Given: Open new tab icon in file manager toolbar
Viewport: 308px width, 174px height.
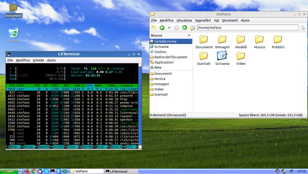Looking at the screenshot, I should (154, 27).
